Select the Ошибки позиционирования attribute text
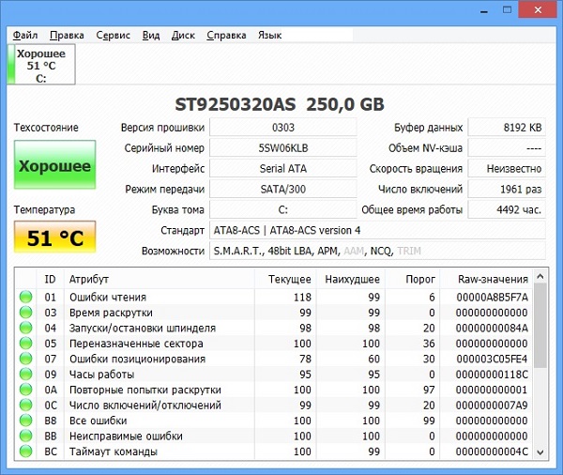Viewport: 563px width, 475px height. [x=137, y=359]
